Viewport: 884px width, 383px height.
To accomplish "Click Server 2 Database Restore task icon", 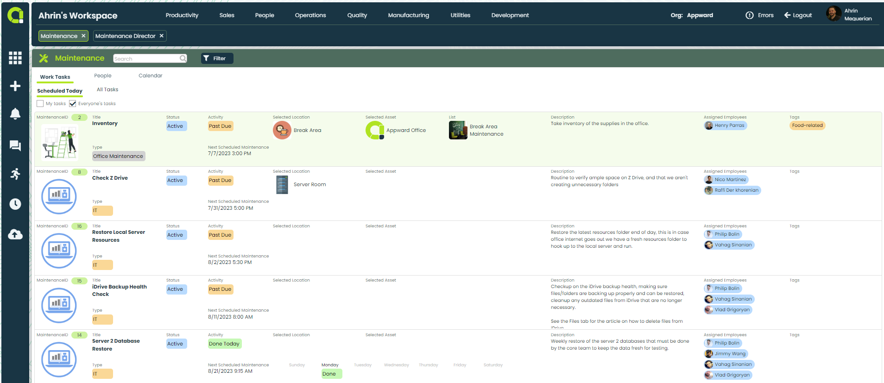I will point(59,359).
